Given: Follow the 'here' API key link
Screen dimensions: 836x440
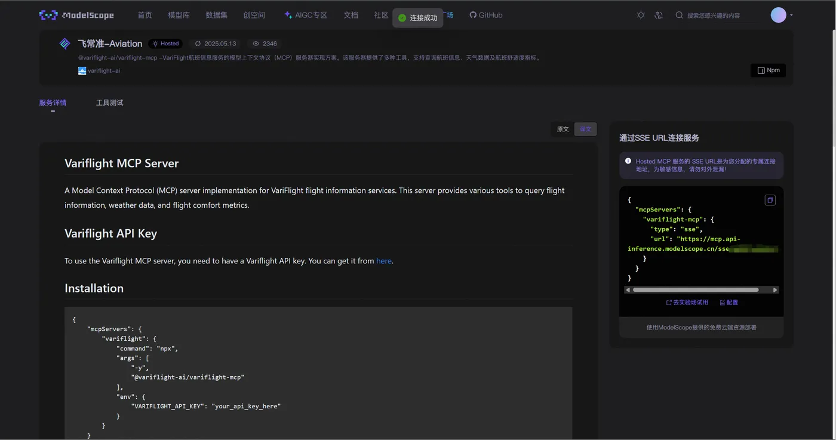Looking at the screenshot, I should [x=384, y=261].
